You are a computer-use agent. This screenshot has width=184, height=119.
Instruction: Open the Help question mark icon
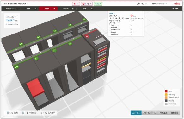click(x=138, y=4)
